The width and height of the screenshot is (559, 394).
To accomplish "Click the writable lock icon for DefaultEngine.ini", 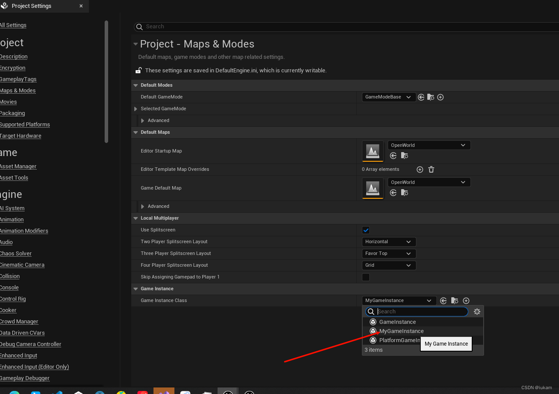I will 139,70.
